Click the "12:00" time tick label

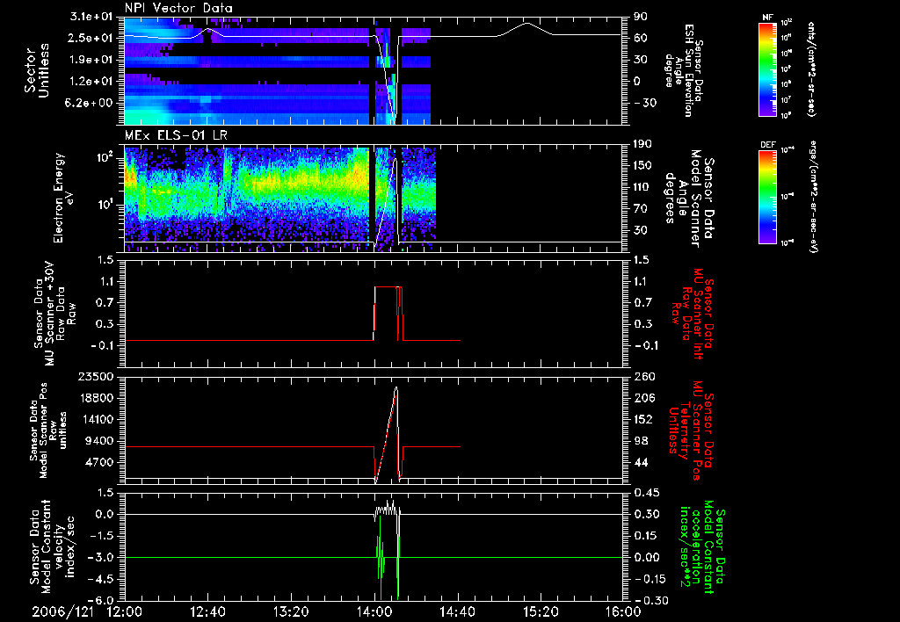[x=125, y=611]
